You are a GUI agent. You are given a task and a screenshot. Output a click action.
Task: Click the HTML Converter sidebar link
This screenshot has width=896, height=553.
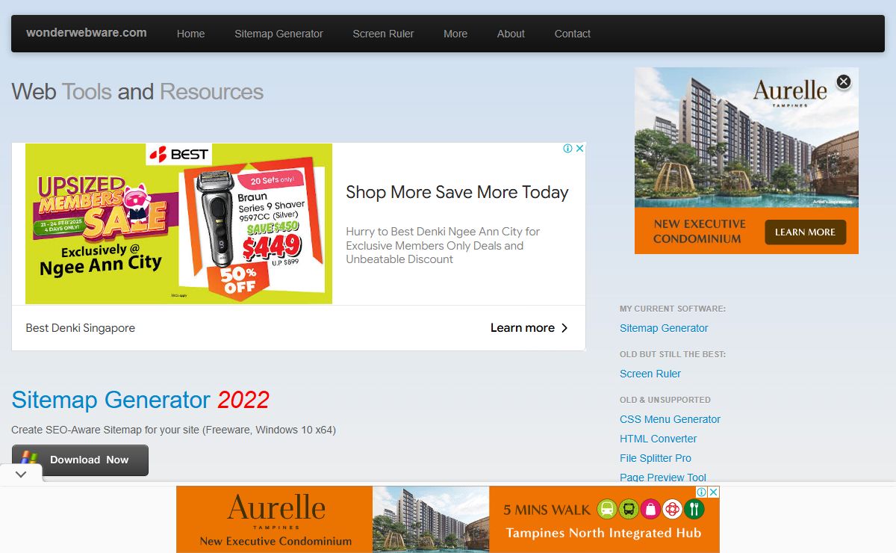coord(658,439)
